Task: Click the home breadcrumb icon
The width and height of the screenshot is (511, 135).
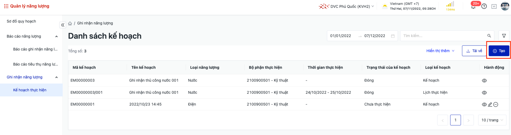Action: pos(70,23)
